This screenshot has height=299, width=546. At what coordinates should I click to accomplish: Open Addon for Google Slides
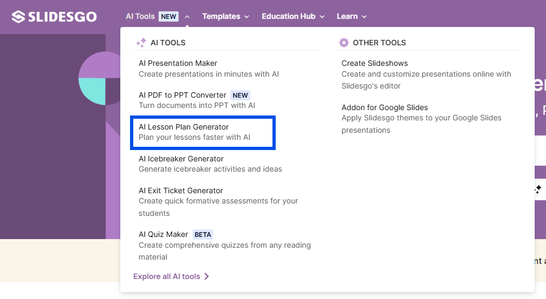point(385,107)
